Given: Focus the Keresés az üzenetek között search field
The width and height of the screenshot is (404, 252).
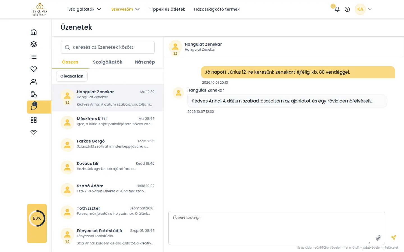Looking at the screenshot, I should coord(107,47).
